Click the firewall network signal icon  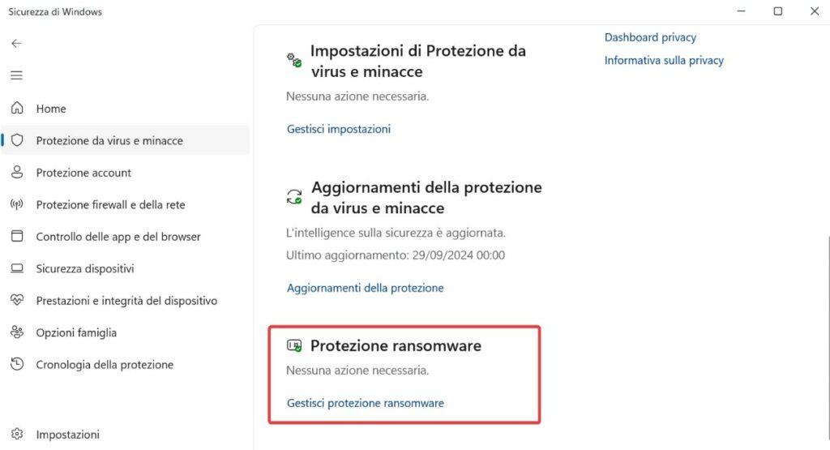(x=17, y=204)
